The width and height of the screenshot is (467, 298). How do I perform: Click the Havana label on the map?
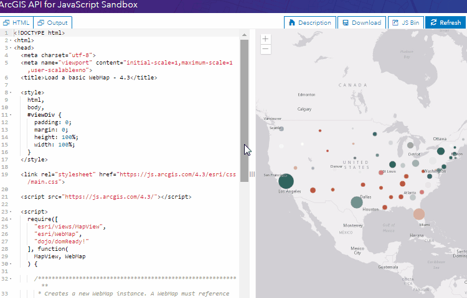(417, 235)
